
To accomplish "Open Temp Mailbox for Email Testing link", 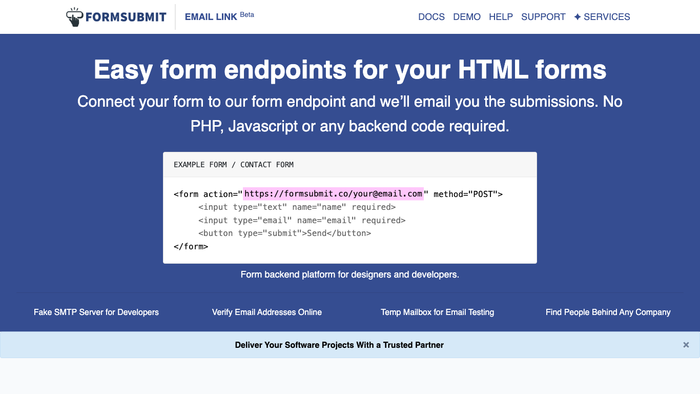I will point(438,312).
